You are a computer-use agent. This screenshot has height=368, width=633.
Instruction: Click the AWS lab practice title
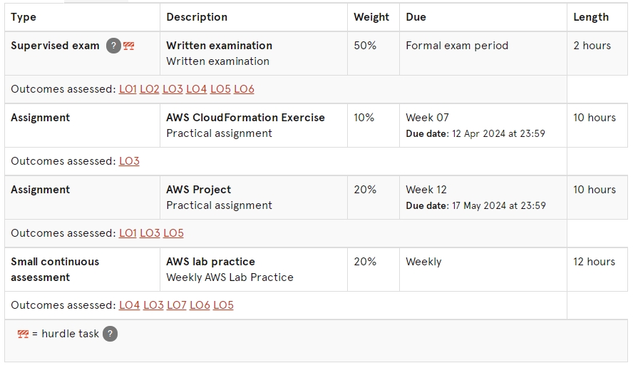pos(210,262)
